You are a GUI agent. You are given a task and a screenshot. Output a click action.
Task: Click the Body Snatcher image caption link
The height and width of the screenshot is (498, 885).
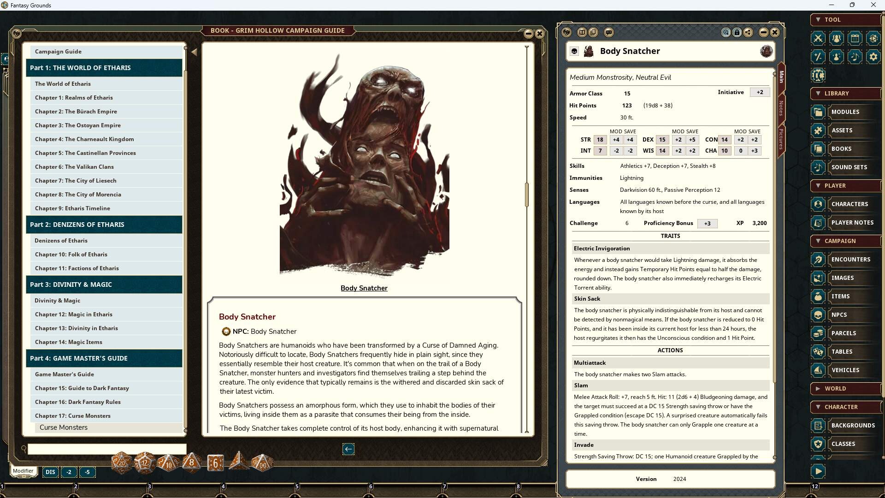pyautogui.click(x=364, y=288)
